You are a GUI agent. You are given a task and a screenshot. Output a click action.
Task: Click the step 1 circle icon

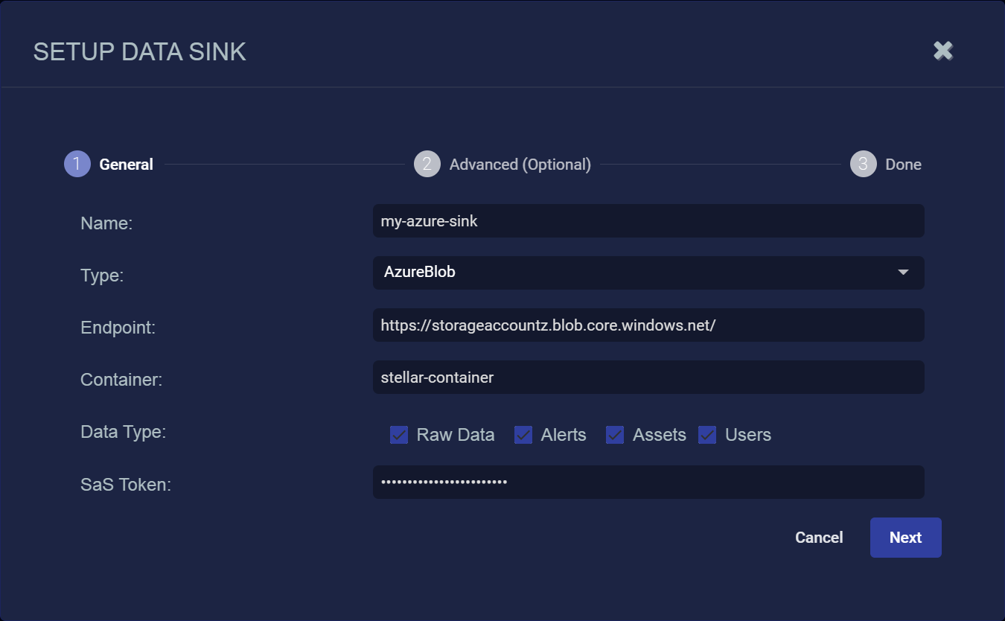77,164
